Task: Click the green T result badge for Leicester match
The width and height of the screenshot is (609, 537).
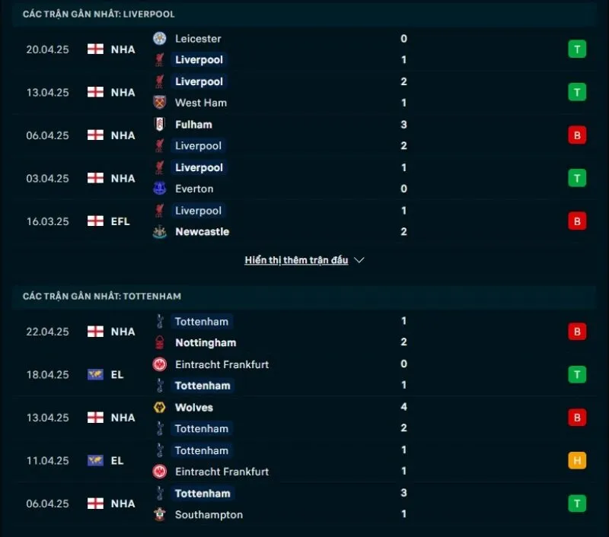Action: [x=576, y=49]
